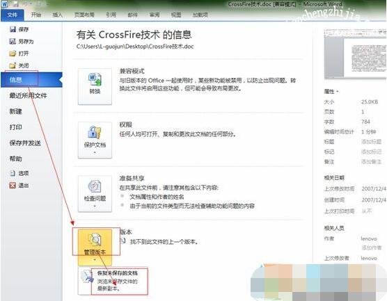Image resolution: width=387 pixels, height=301 pixels.
Task: Click the Recover Unsaved Documents icon
Action: tap(87, 277)
